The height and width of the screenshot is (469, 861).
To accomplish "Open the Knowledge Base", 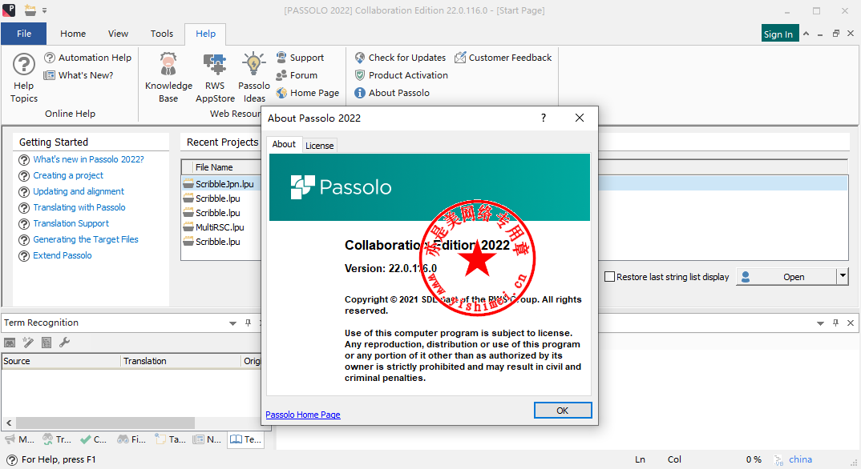I will (168, 78).
